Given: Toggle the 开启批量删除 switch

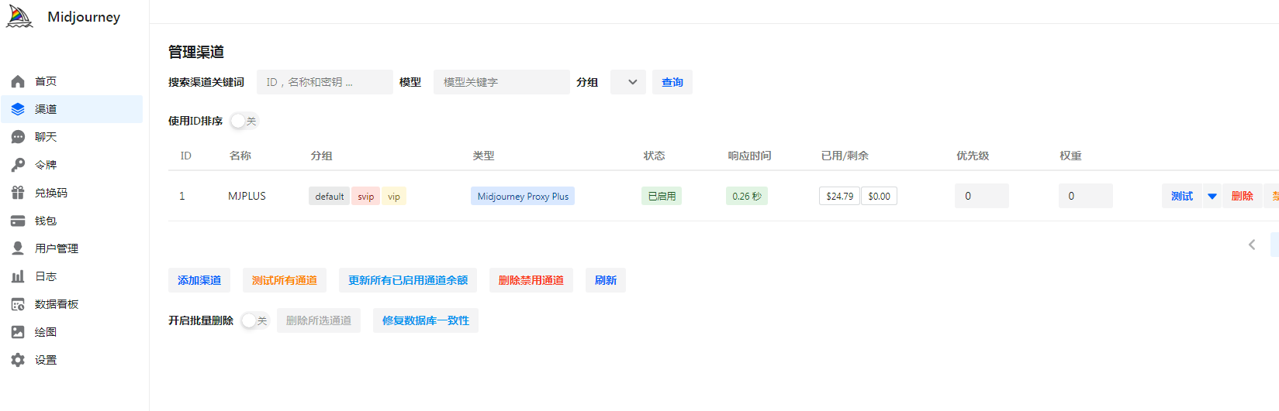Looking at the screenshot, I should click(255, 320).
